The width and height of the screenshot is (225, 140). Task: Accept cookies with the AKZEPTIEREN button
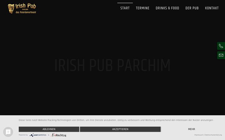(120, 129)
